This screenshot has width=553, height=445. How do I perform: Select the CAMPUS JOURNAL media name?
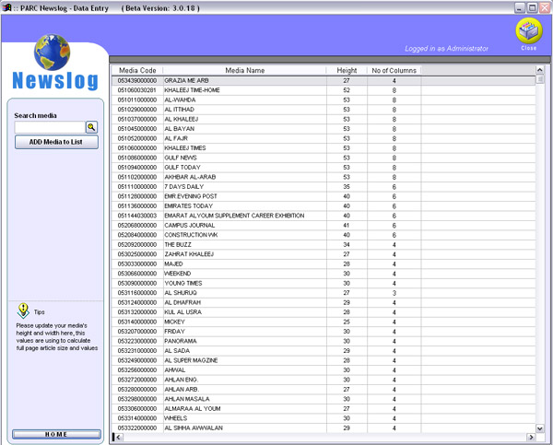[x=189, y=226]
